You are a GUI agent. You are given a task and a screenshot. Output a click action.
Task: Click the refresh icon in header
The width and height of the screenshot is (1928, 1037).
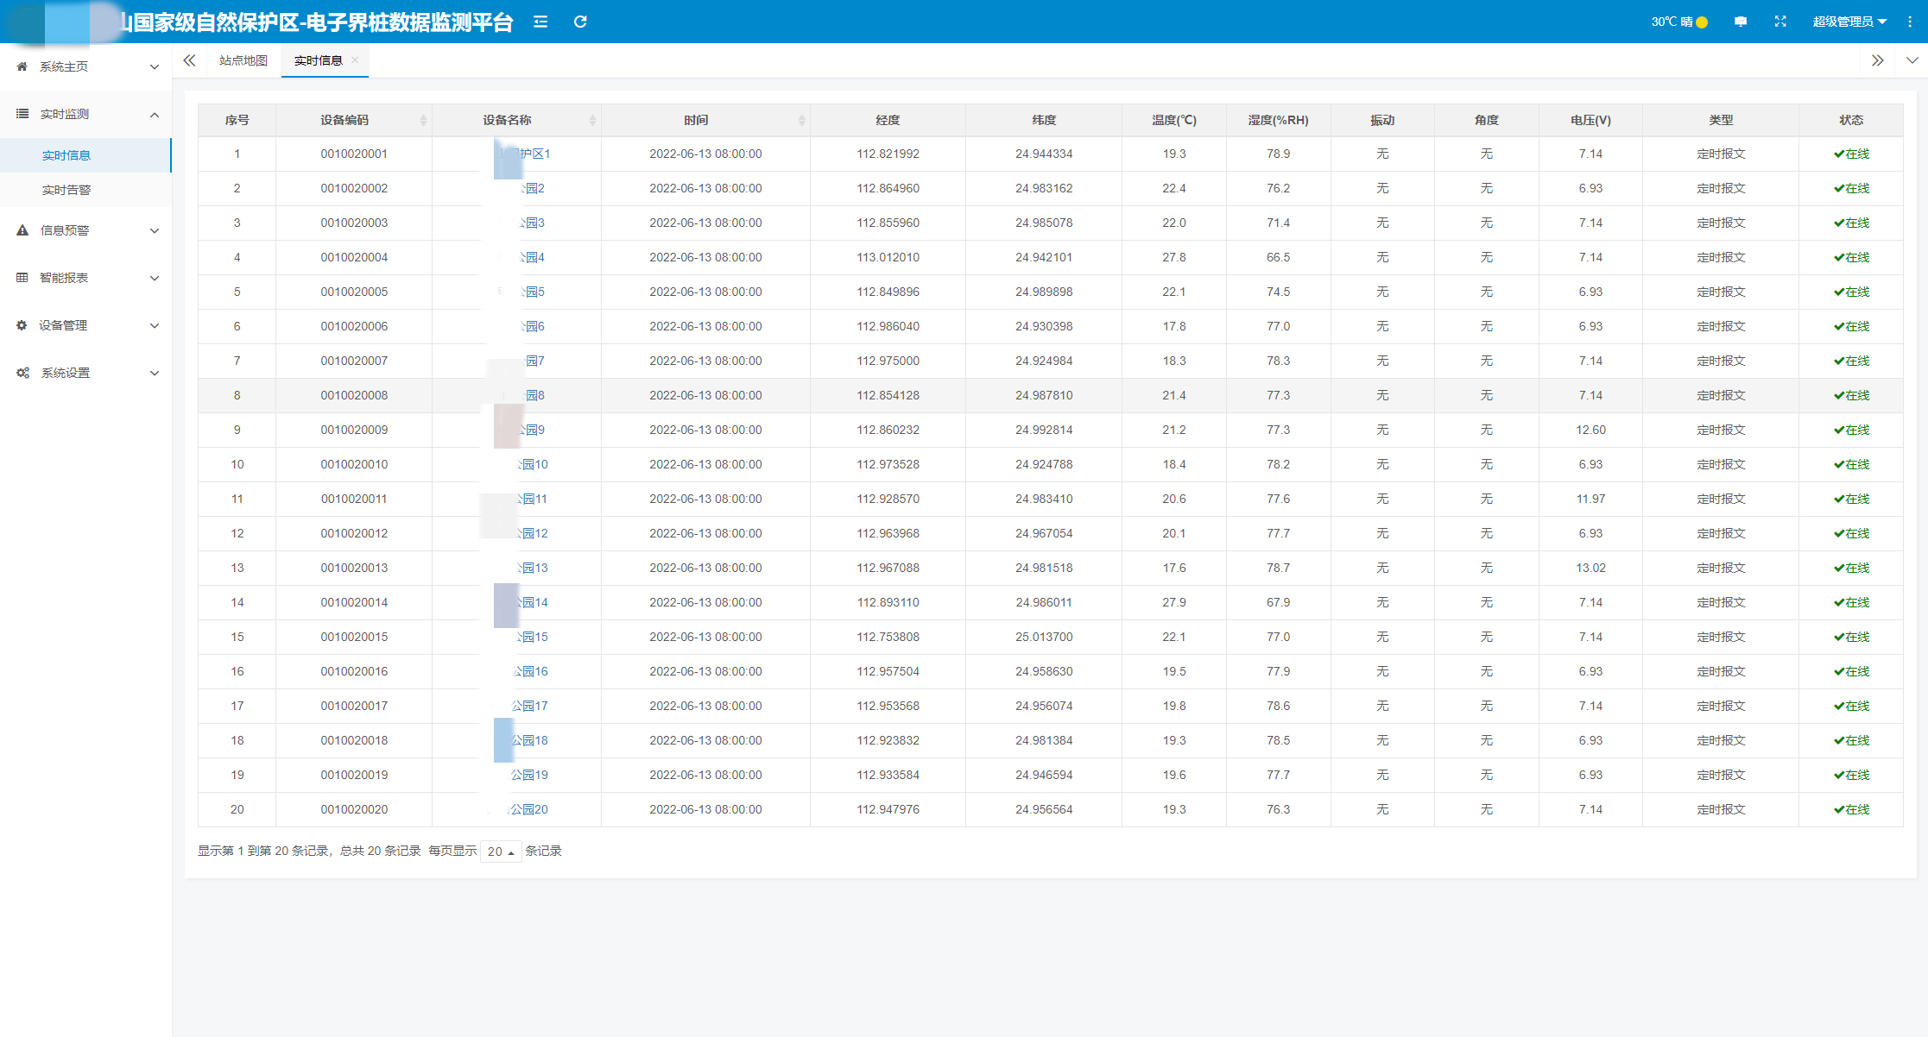pos(580,22)
